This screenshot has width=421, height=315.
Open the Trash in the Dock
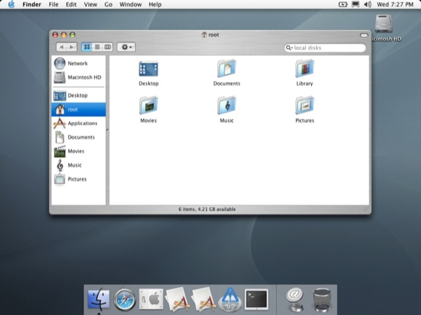click(x=322, y=300)
